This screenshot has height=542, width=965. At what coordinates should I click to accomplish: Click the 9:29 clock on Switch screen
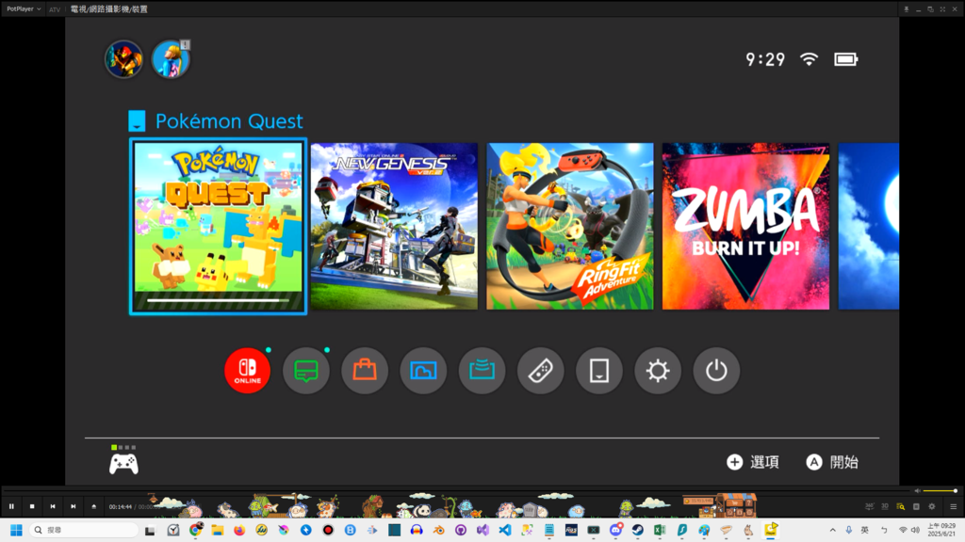(x=765, y=59)
